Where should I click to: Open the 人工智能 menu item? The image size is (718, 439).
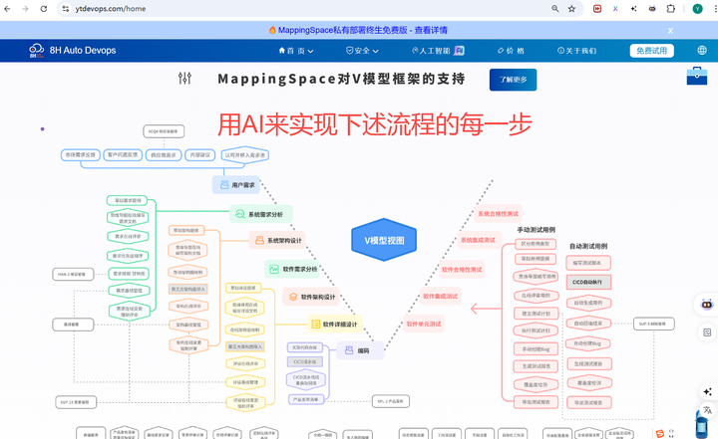pos(438,51)
